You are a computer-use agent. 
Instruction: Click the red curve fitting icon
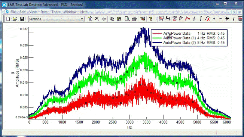coord(187,19)
